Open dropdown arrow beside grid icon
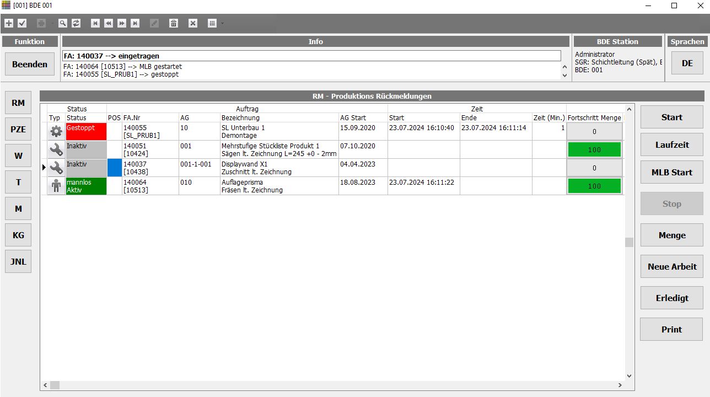The height and width of the screenshot is (397, 710). coord(222,23)
